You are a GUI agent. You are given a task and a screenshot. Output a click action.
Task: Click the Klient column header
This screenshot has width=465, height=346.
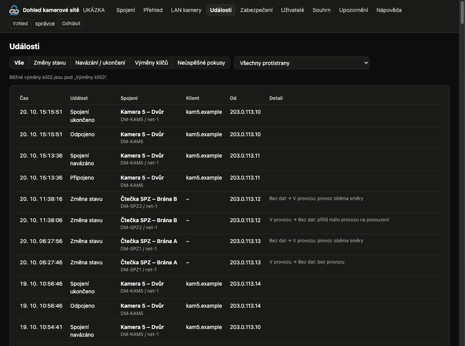click(x=193, y=98)
